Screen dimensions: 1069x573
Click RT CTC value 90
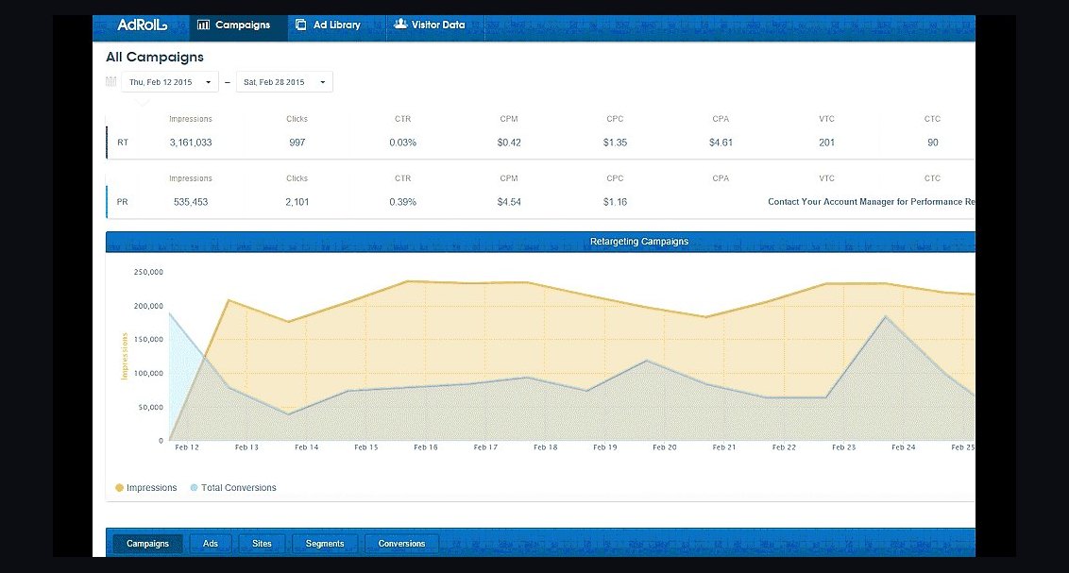pos(933,143)
